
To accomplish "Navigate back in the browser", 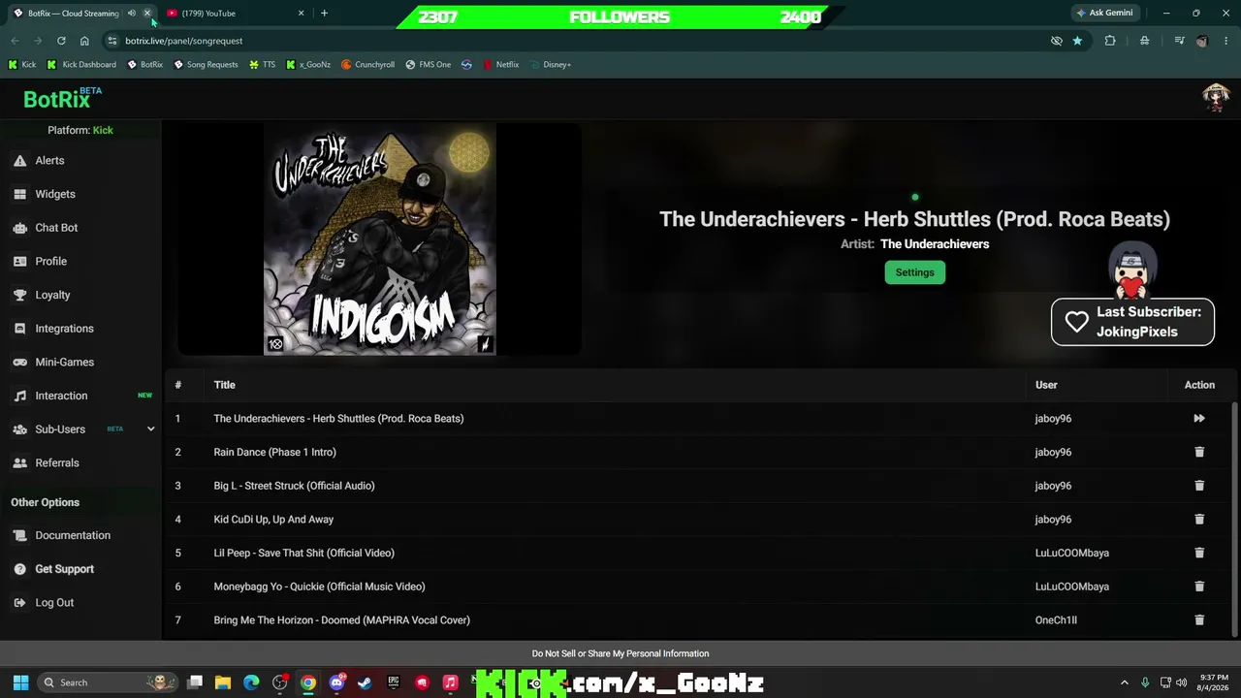I will coord(15,41).
